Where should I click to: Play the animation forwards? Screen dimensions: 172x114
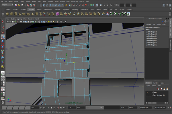54,108
